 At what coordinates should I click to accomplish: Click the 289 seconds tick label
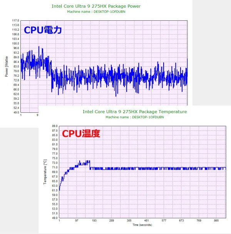pos(112,221)
